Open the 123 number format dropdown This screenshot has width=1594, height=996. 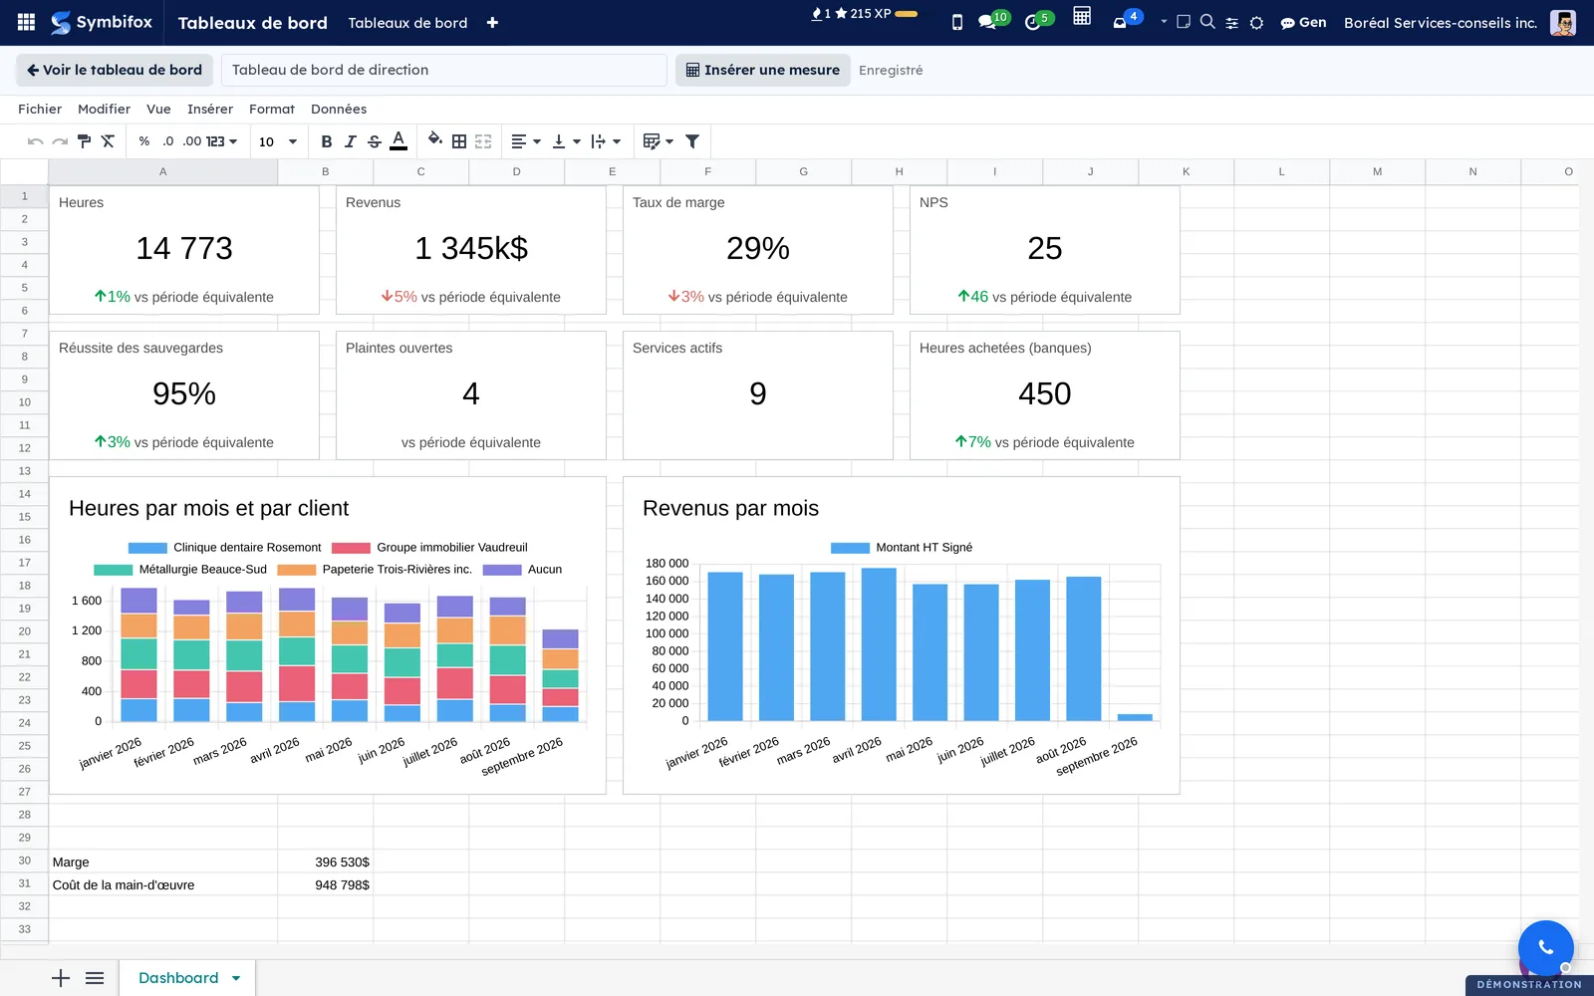(x=221, y=141)
